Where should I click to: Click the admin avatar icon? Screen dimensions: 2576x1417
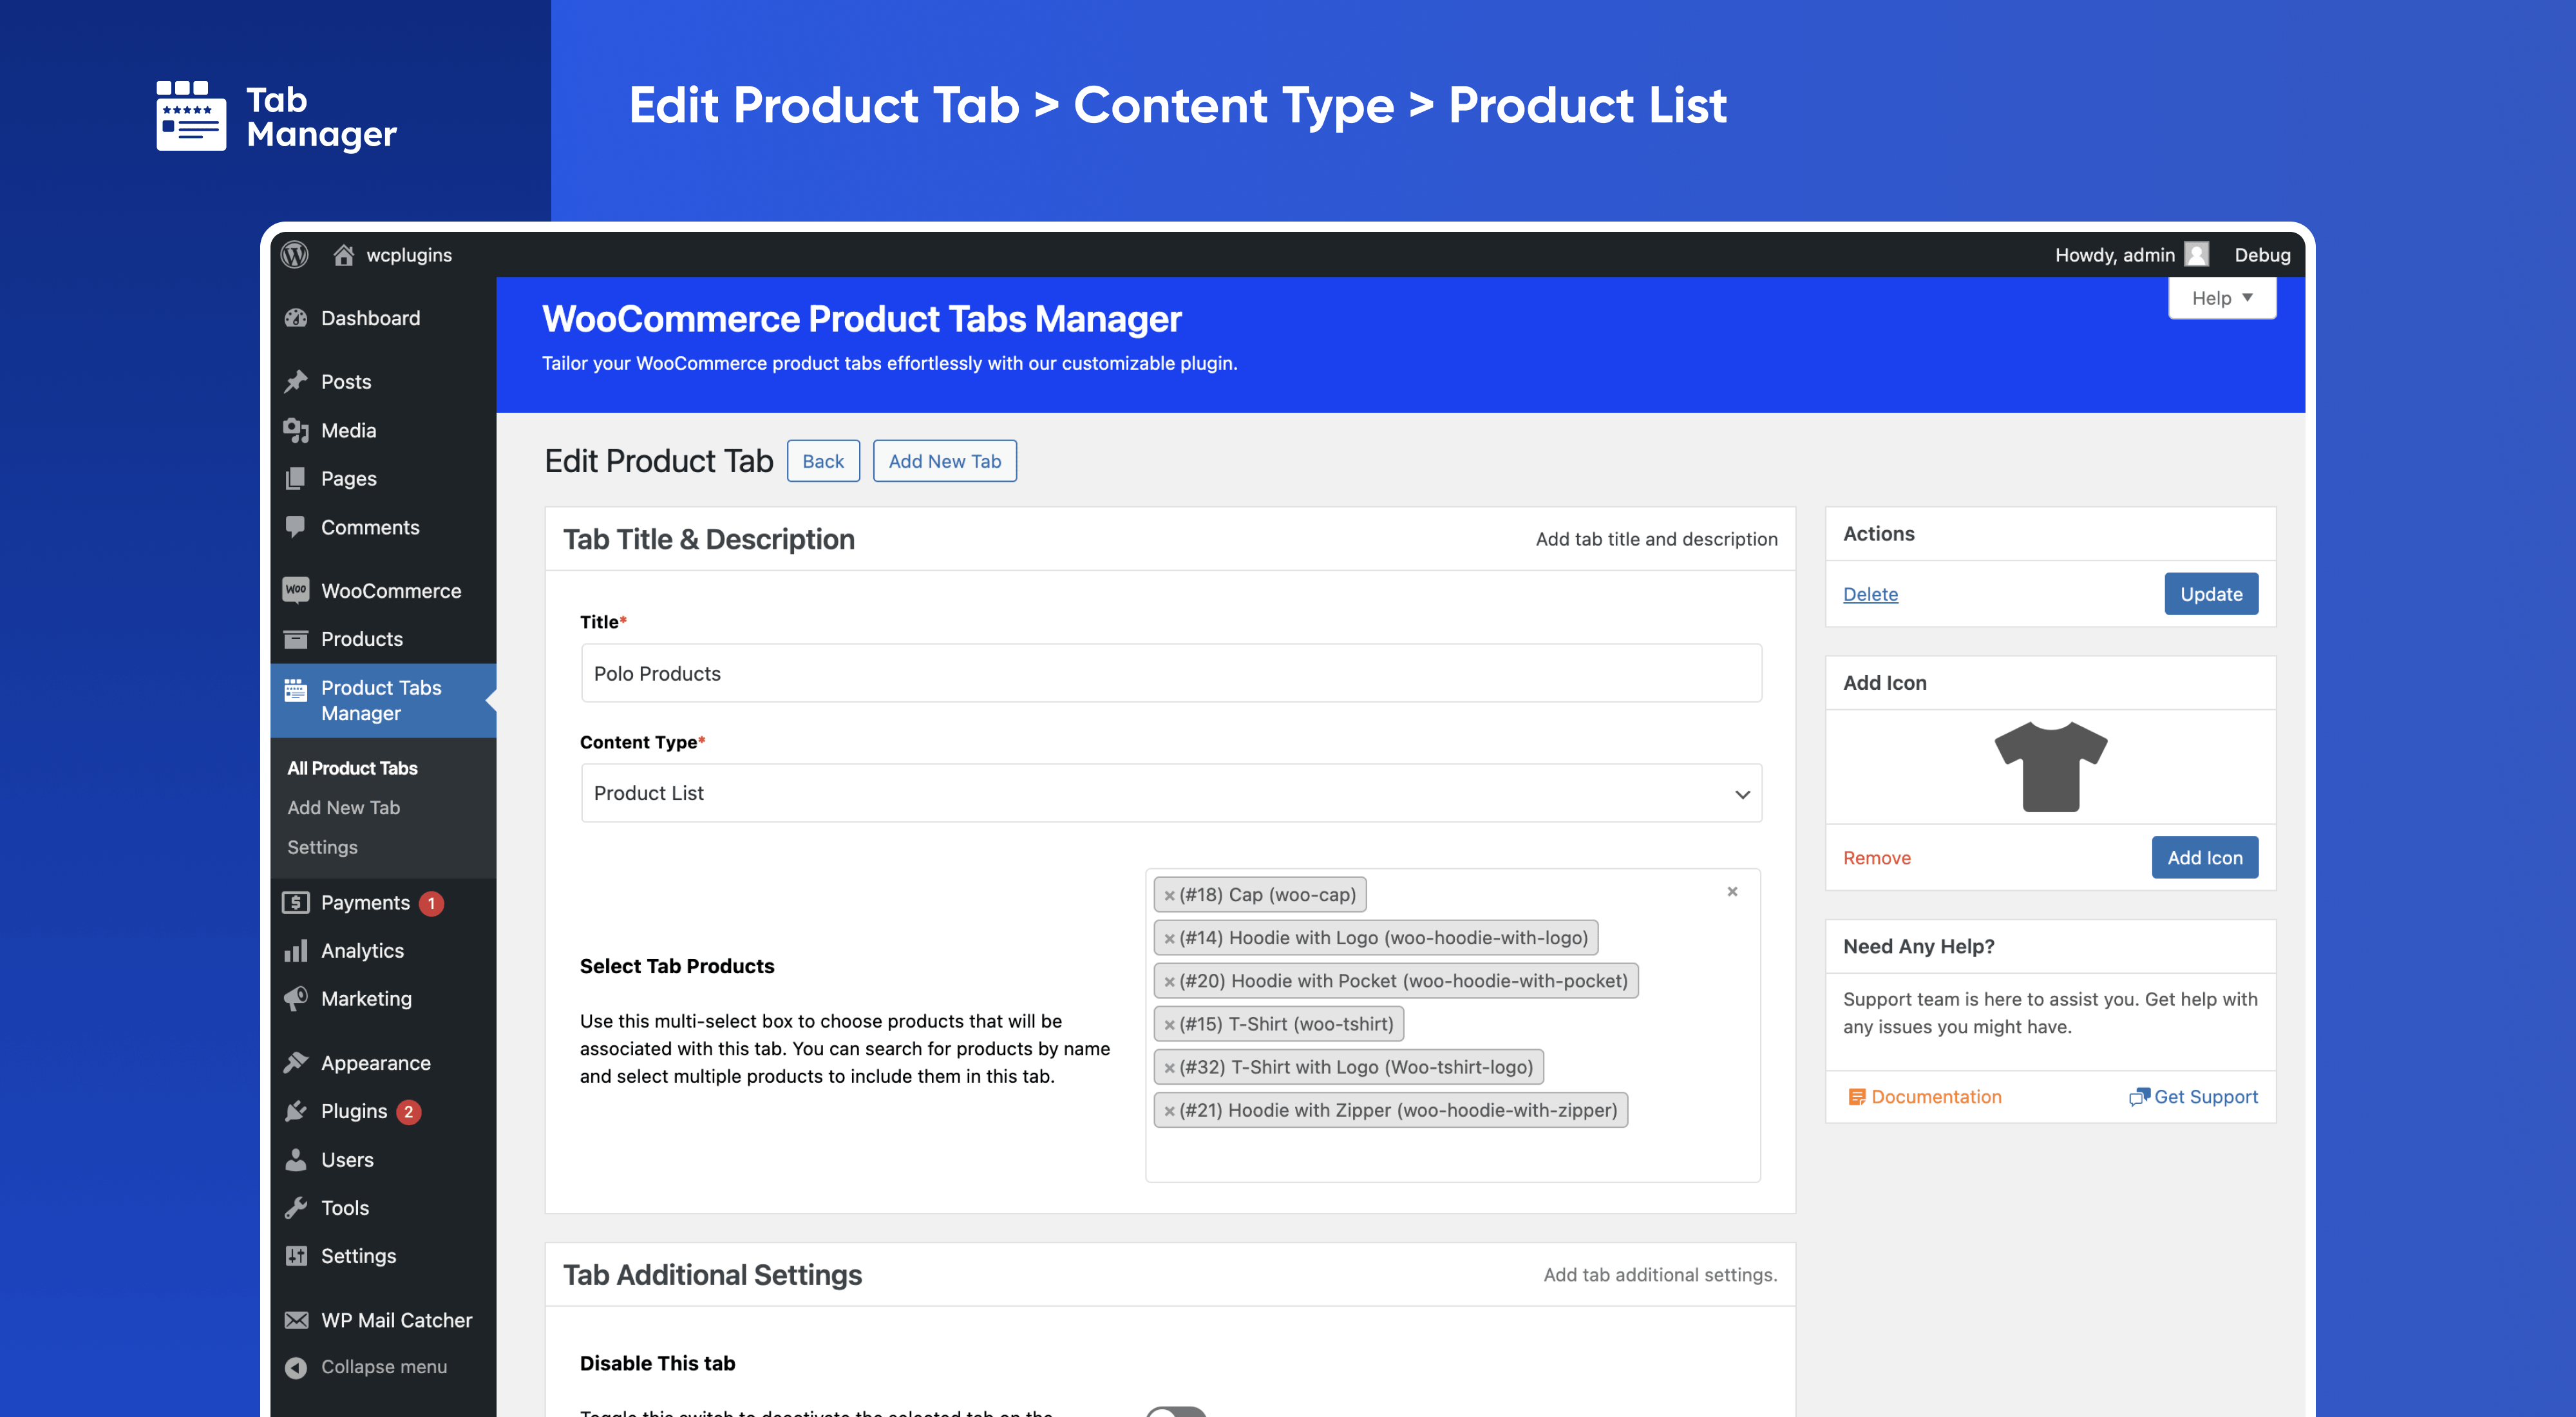pos(2196,255)
